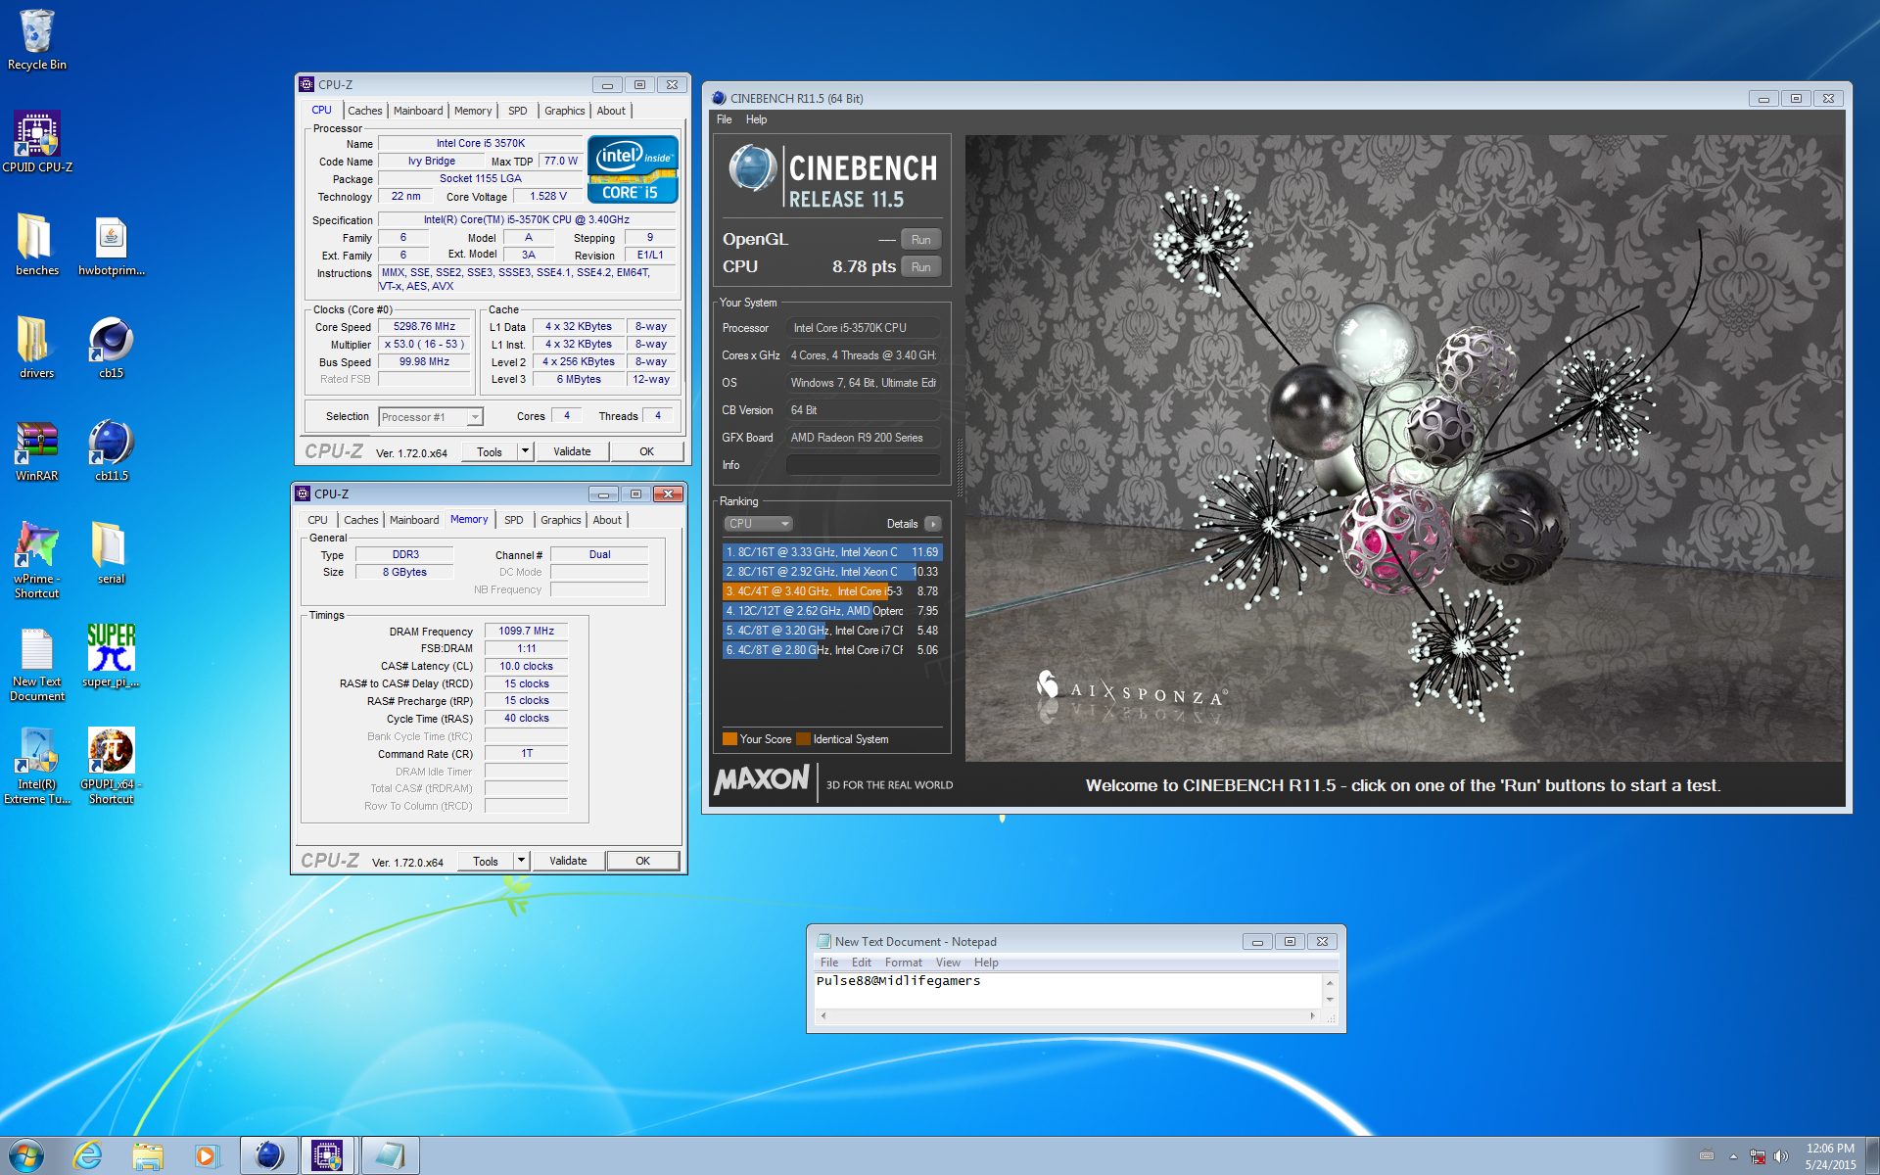Click the Identical System legend swatch
This screenshot has width=1880, height=1175.
click(x=803, y=739)
